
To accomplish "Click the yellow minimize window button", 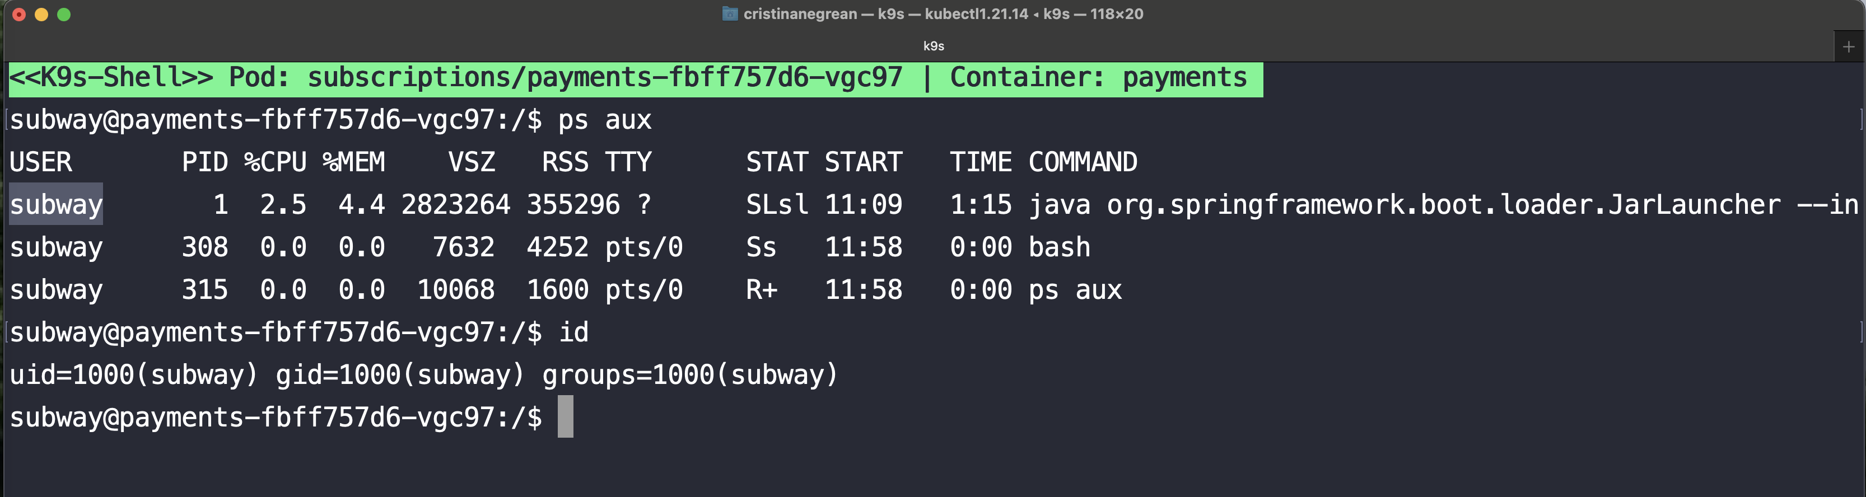I will tap(41, 15).
